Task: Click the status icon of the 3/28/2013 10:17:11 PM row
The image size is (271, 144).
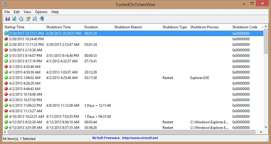Action: coord(6,34)
